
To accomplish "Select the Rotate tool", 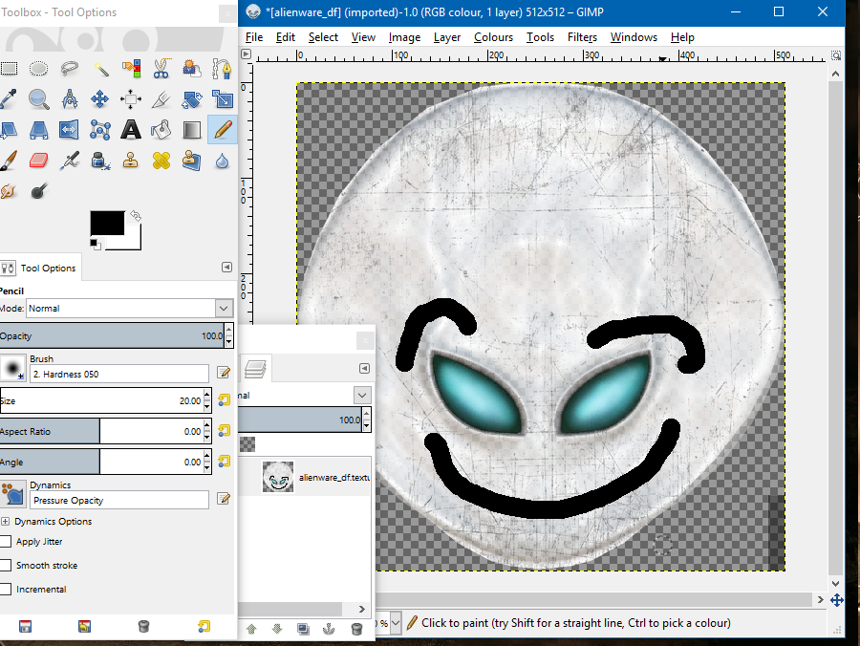I will tap(191, 99).
